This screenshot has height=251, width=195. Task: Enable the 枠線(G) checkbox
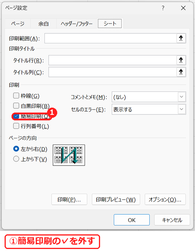tap(16, 96)
